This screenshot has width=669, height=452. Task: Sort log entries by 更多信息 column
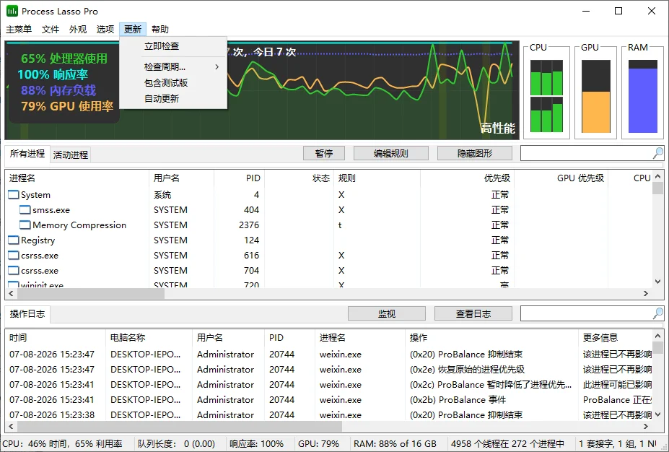point(615,338)
